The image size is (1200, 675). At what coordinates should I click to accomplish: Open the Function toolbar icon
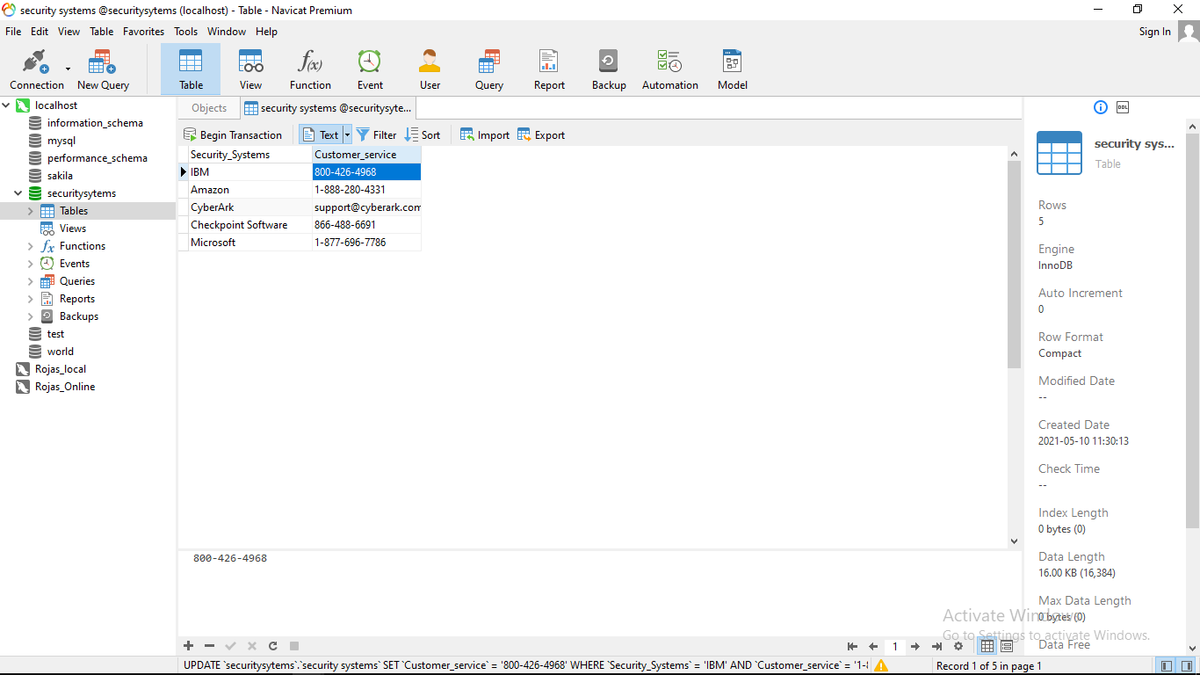[x=310, y=69]
